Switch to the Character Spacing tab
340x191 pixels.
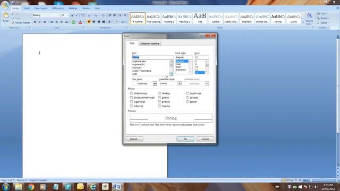pos(150,44)
